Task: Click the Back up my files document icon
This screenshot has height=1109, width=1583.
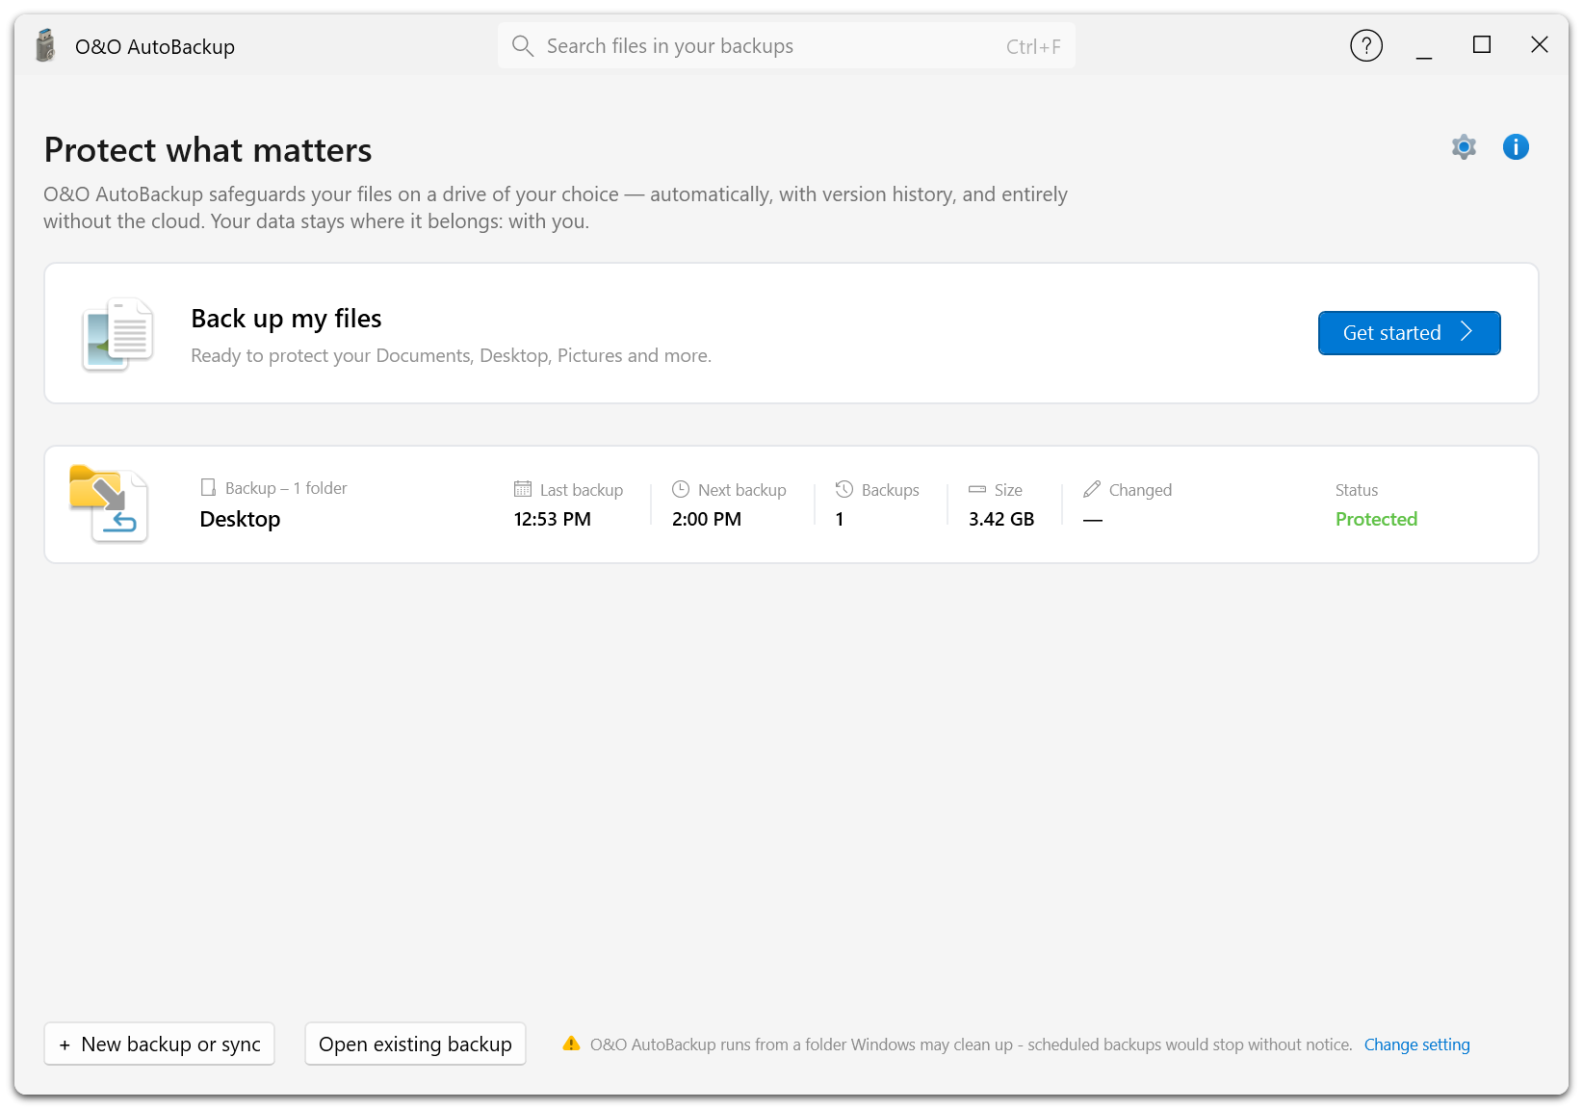Action: [x=117, y=334]
